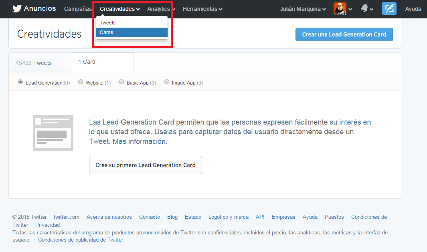Choose Cards in the Creatividades menu
427x252 pixels.
132,32
